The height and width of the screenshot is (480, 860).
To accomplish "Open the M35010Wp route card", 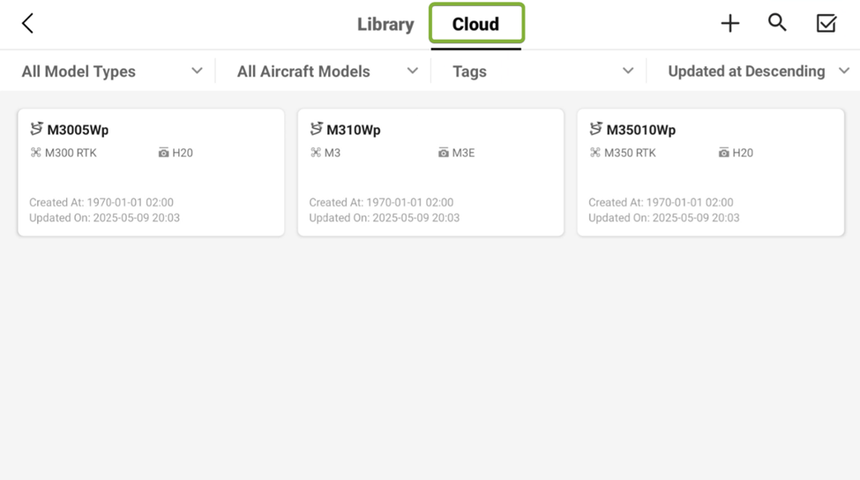I will tap(710, 172).
